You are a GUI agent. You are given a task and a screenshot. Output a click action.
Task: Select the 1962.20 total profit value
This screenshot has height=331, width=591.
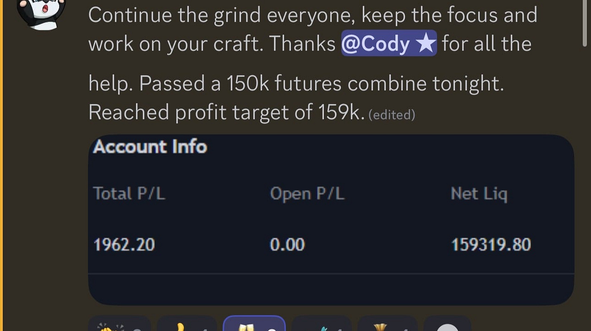(x=124, y=244)
